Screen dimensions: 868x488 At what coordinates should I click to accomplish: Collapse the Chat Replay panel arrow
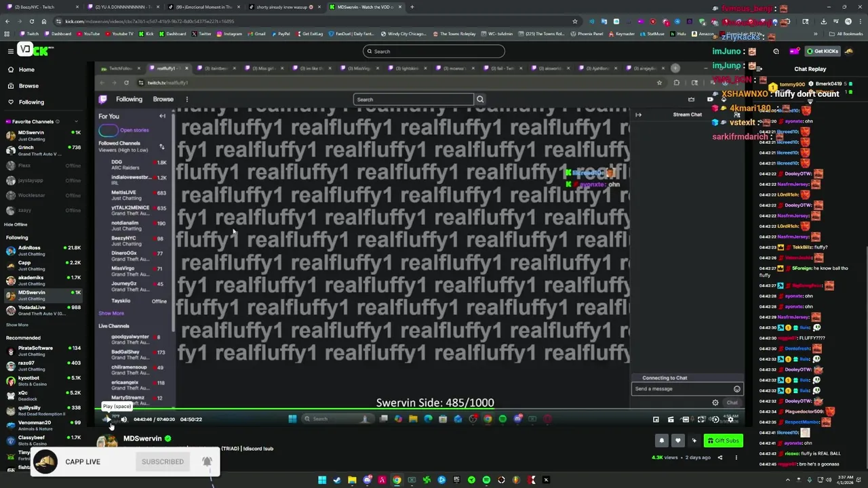click(759, 68)
